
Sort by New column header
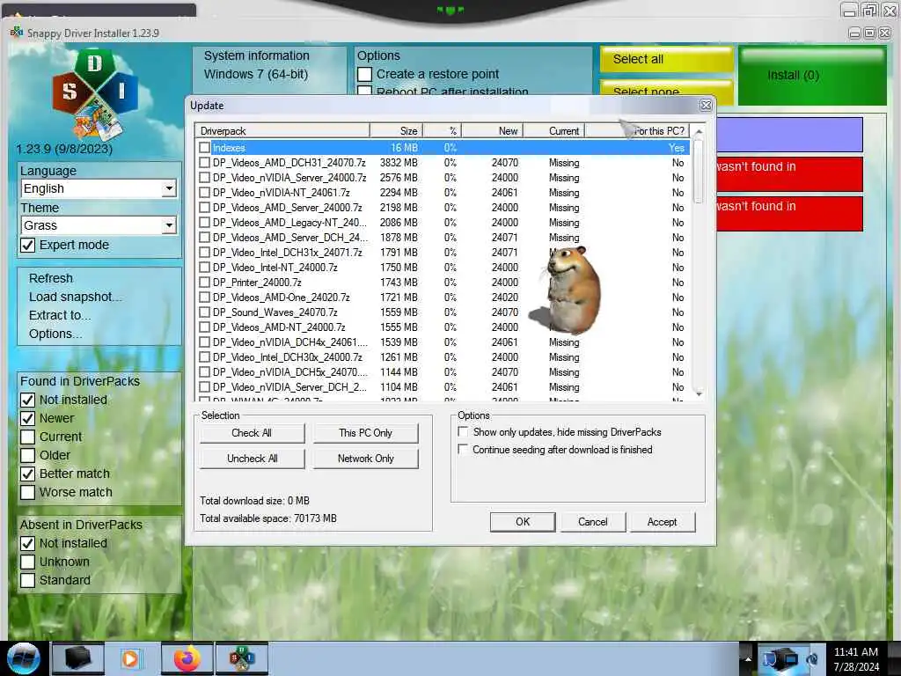click(x=492, y=130)
